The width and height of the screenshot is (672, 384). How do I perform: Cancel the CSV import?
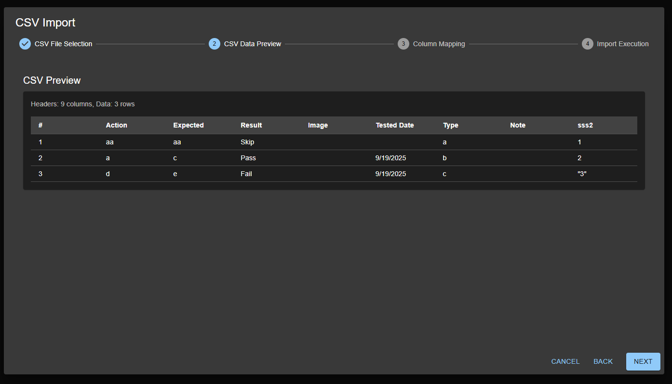tap(565, 361)
